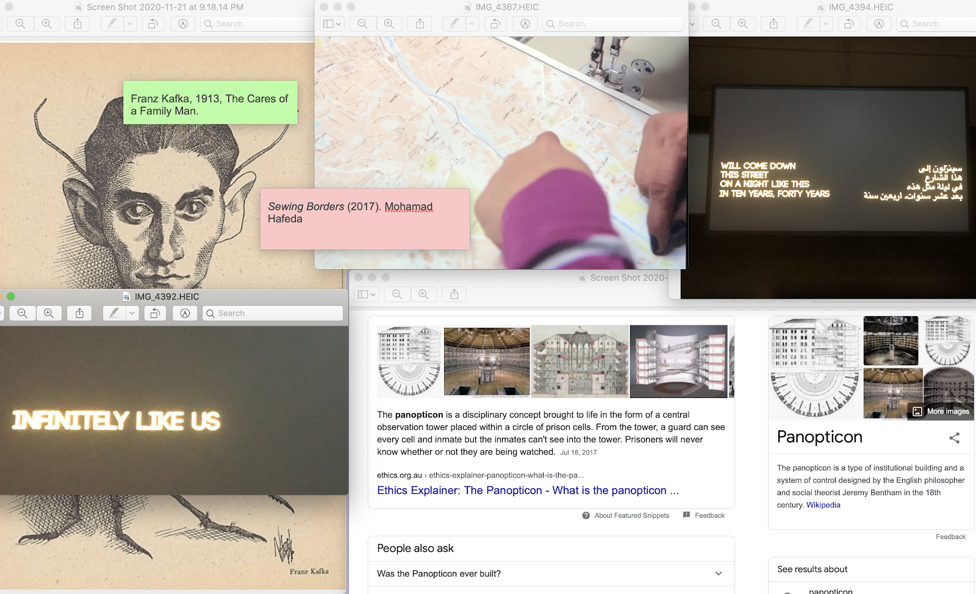This screenshot has width=976, height=594.
Task: Click the share icon beside Panopticon heading
Action: click(955, 438)
